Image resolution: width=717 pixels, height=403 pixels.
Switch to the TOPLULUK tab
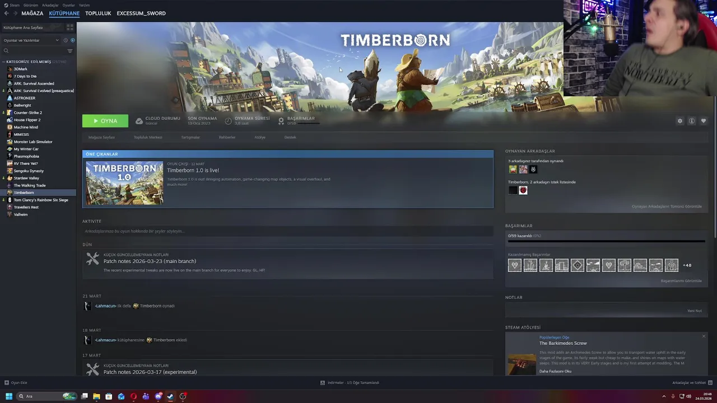[x=98, y=13]
